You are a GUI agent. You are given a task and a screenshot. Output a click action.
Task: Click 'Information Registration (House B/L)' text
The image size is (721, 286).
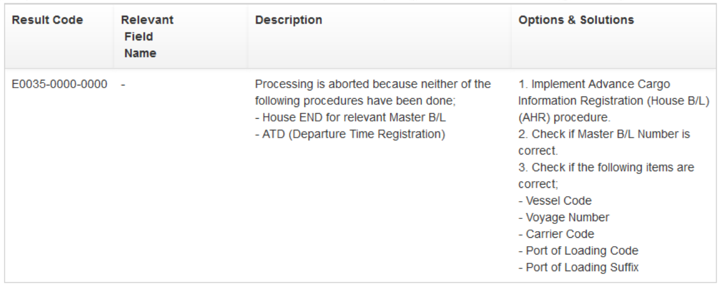[x=613, y=101]
